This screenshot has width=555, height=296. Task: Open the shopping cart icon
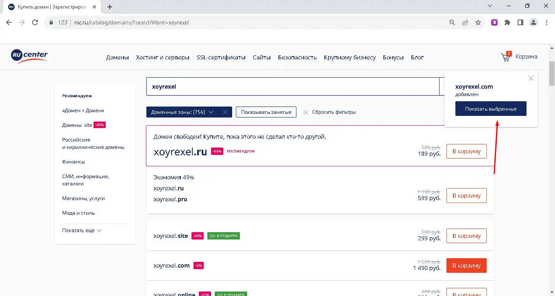click(x=506, y=57)
